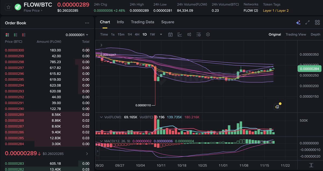This screenshot has width=323, height=171.
Task: Expand the Vol(FLOW) indicator options
Action: [101, 117]
